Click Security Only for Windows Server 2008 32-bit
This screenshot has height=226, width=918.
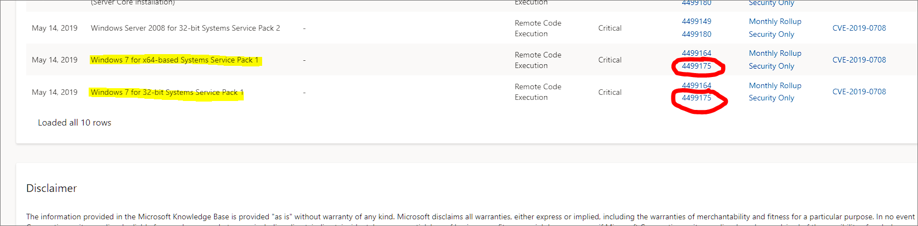coord(771,34)
